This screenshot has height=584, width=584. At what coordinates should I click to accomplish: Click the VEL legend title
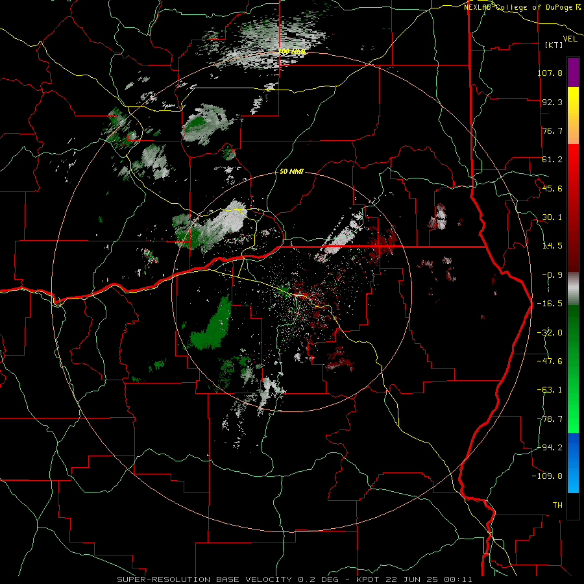pos(570,39)
